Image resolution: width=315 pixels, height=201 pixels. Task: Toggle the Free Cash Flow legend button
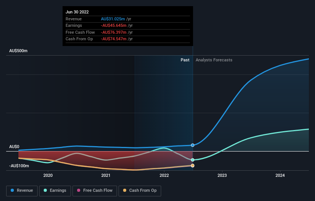95,191
